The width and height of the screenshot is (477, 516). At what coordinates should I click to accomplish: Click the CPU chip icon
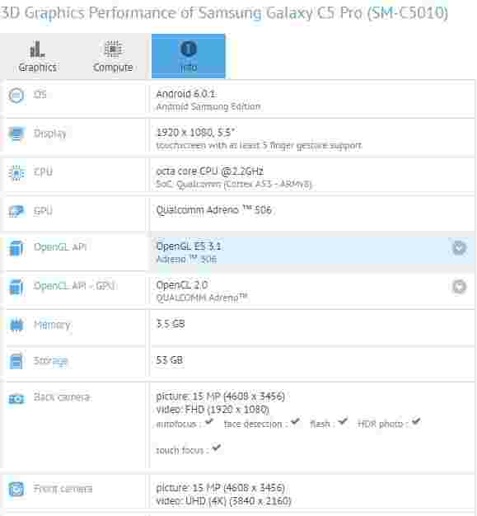(x=16, y=173)
